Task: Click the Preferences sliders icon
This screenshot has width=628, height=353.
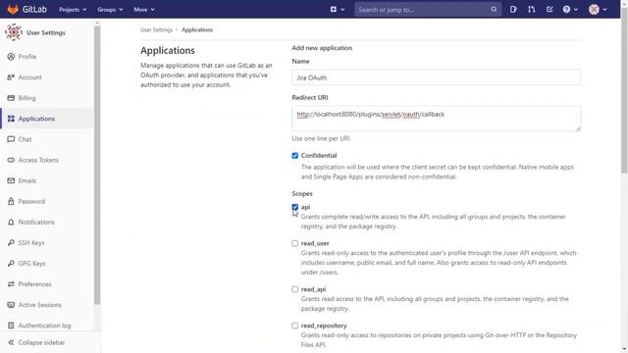Action: tap(11, 284)
